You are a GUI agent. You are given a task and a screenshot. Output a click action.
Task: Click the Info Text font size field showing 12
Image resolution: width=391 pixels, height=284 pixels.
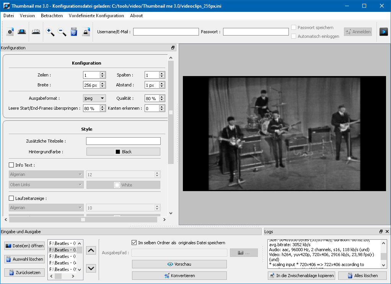123,174
